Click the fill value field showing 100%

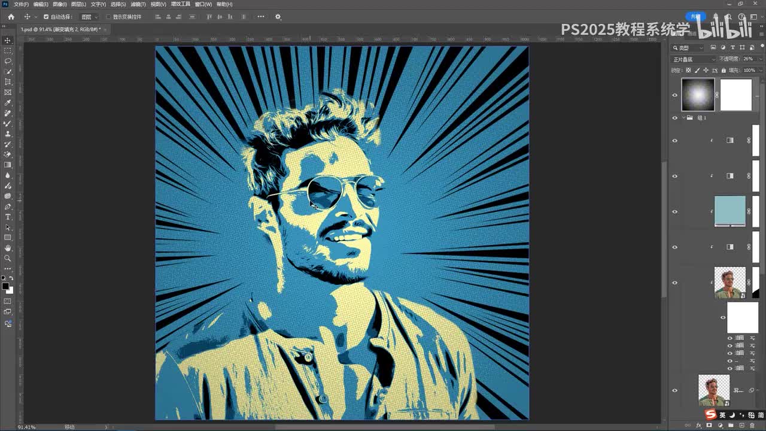[749, 70]
